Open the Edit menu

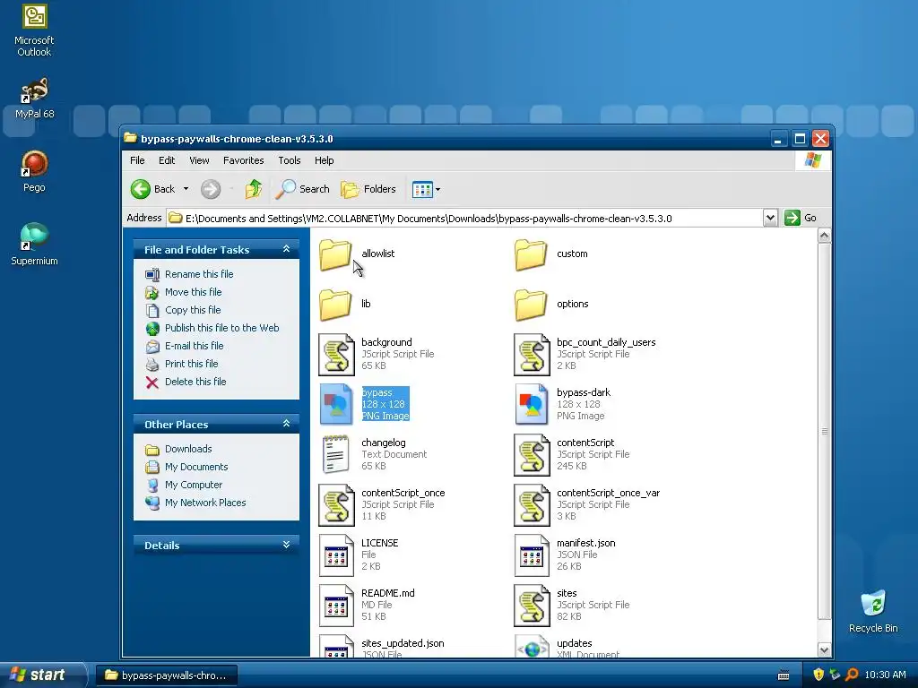point(167,160)
